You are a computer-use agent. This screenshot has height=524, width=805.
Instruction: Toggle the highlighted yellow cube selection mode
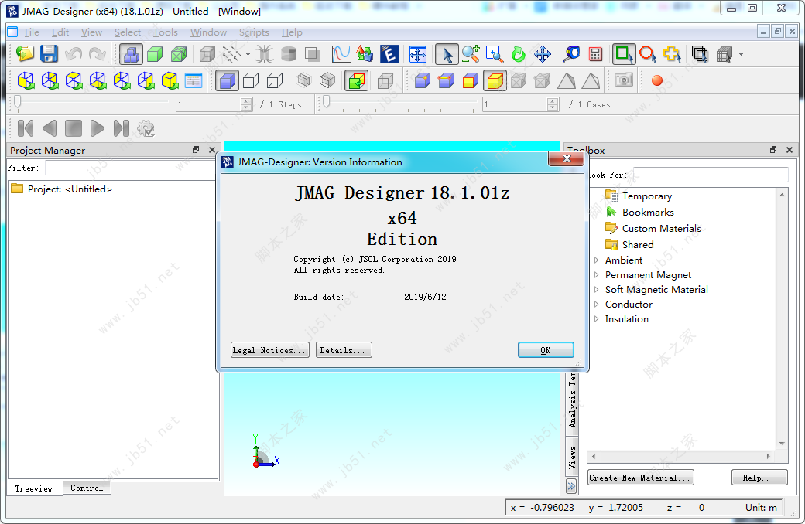(x=495, y=80)
